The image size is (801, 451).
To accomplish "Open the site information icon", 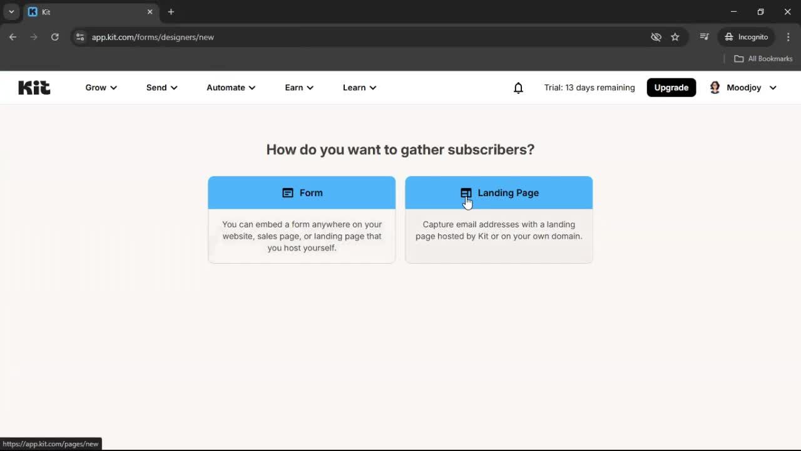I will (x=80, y=37).
